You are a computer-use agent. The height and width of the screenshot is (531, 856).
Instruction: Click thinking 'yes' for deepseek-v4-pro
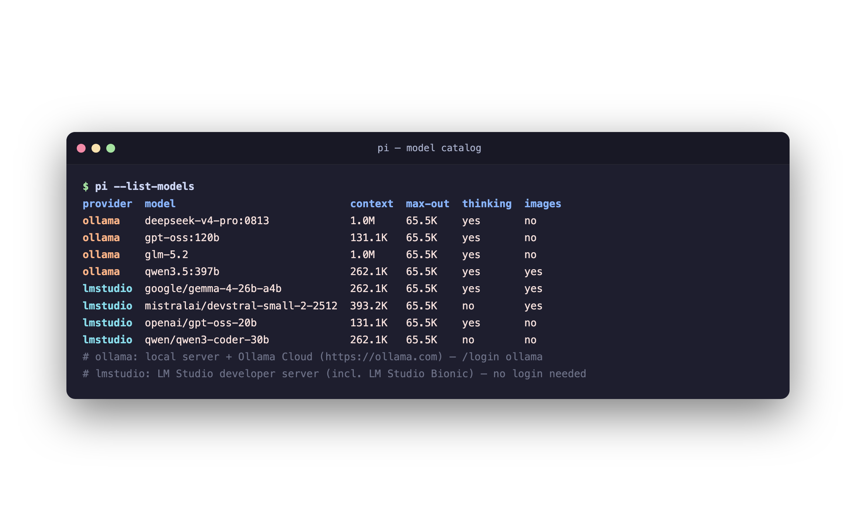(471, 221)
